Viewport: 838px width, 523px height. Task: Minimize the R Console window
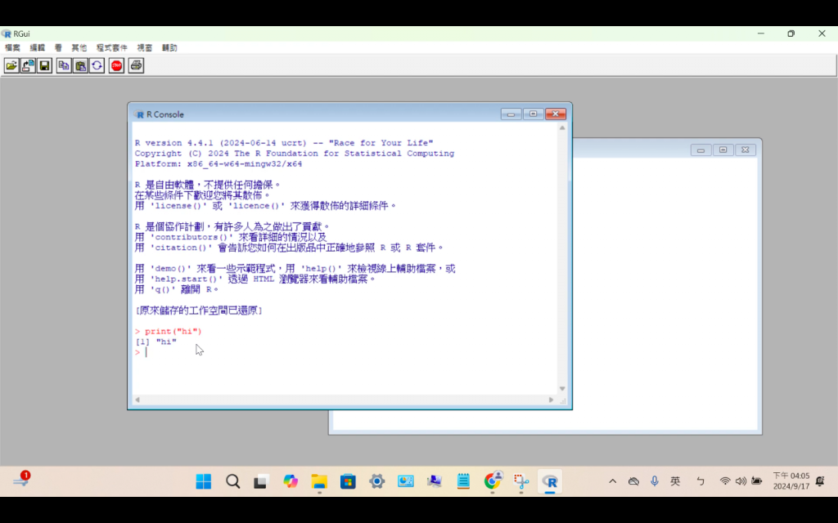511,114
